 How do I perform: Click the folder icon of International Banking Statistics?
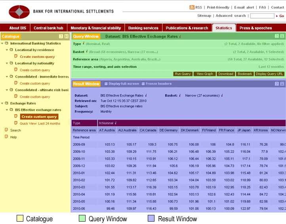[7, 43]
